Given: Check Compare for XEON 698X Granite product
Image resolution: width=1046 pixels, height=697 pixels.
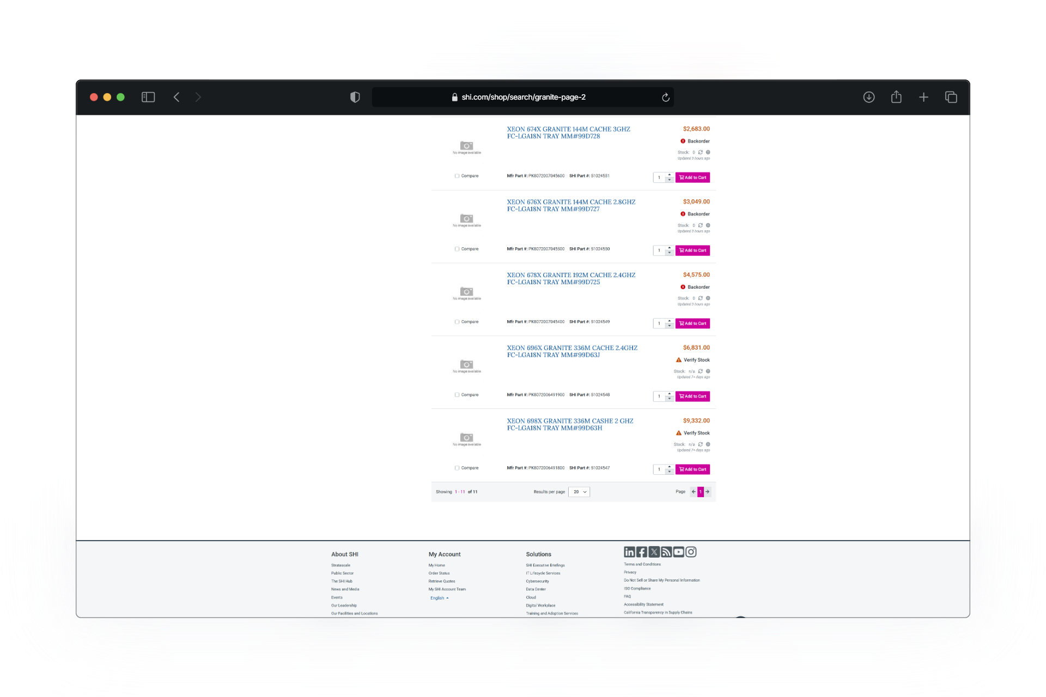Looking at the screenshot, I should coord(457,467).
